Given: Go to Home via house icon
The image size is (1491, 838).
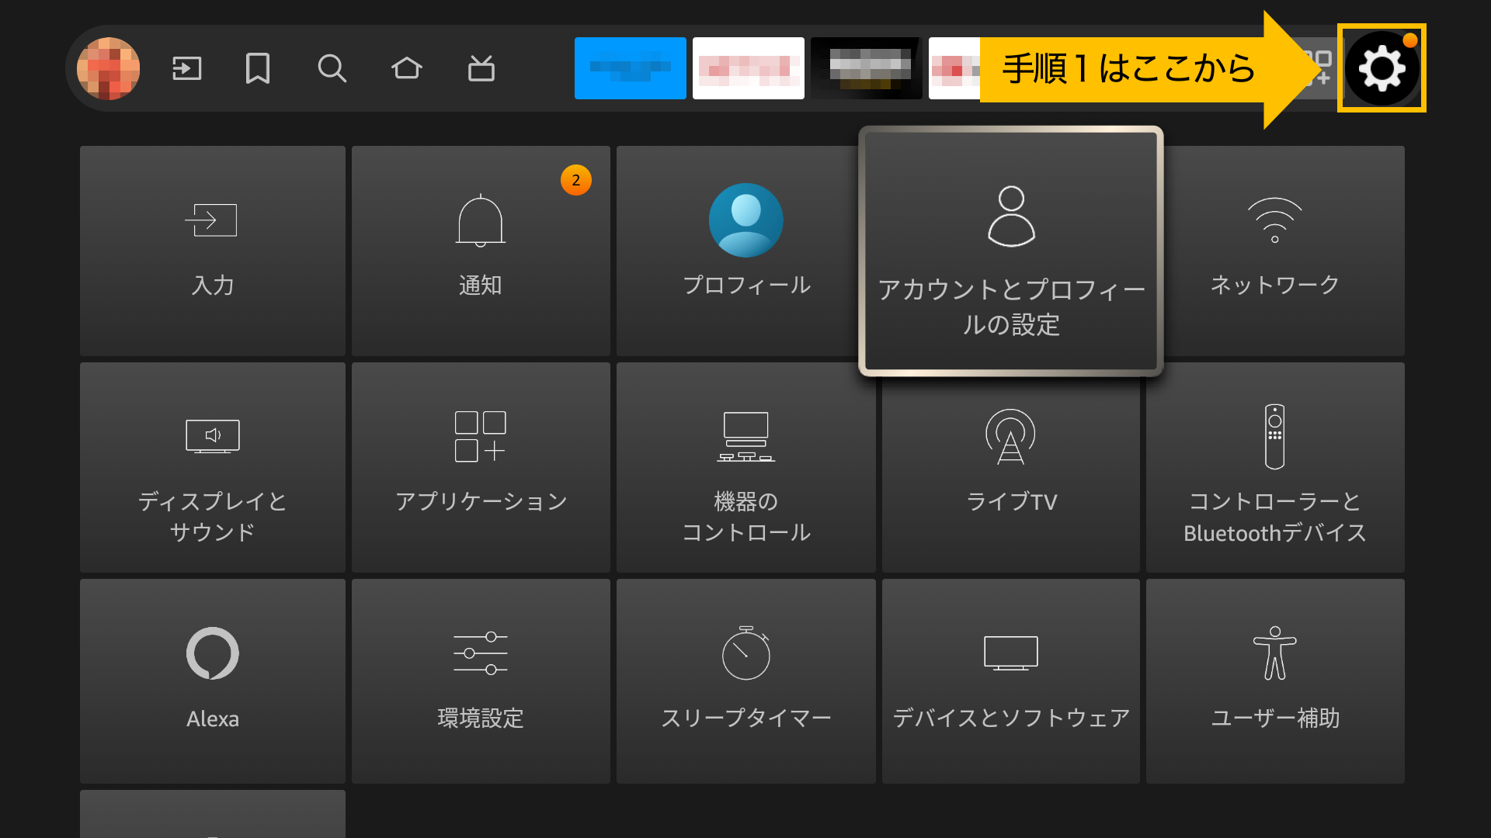Looking at the screenshot, I should click(406, 68).
